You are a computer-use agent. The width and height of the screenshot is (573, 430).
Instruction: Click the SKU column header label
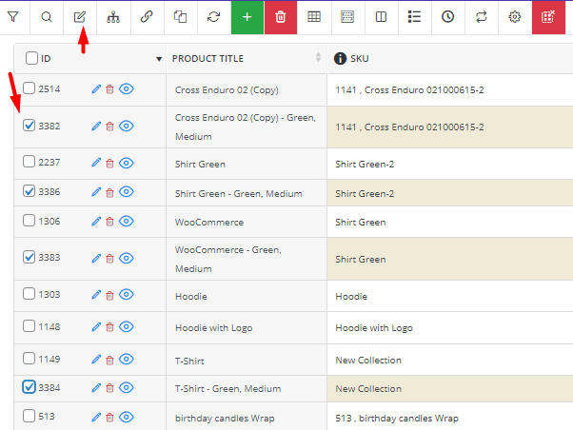pyautogui.click(x=360, y=58)
